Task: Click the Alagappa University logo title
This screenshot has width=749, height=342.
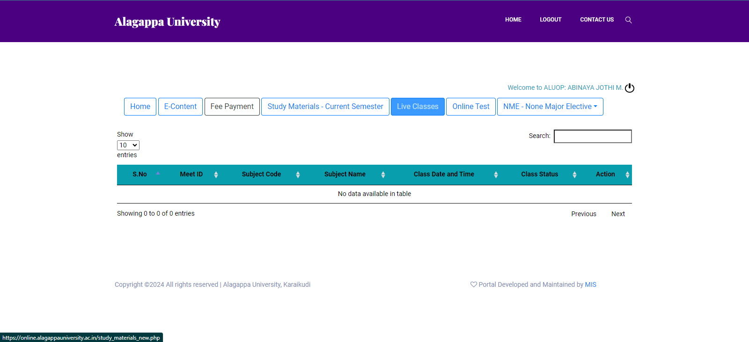Action: coord(167,22)
